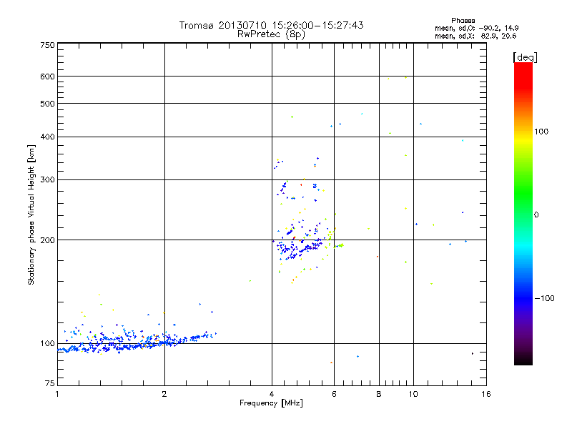This screenshot has width=572, height=429.
Task: Click the plot title 'Tromsø 20130710 15:26:00-15:27:43'
Action: (271, 25)
